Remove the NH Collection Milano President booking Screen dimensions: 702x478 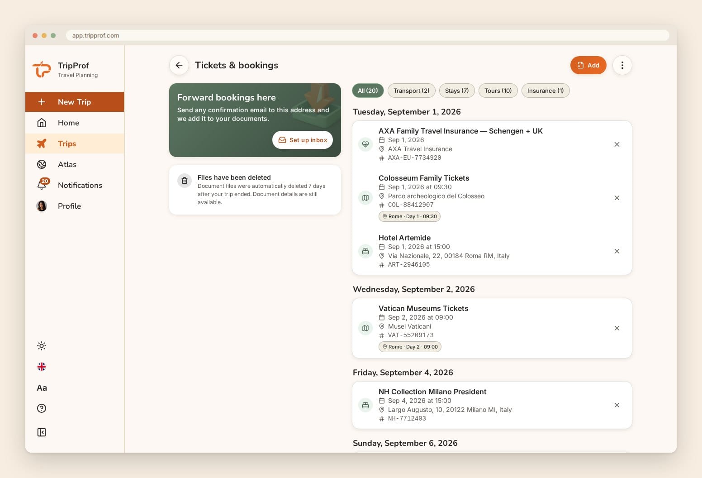pos(617,405)
